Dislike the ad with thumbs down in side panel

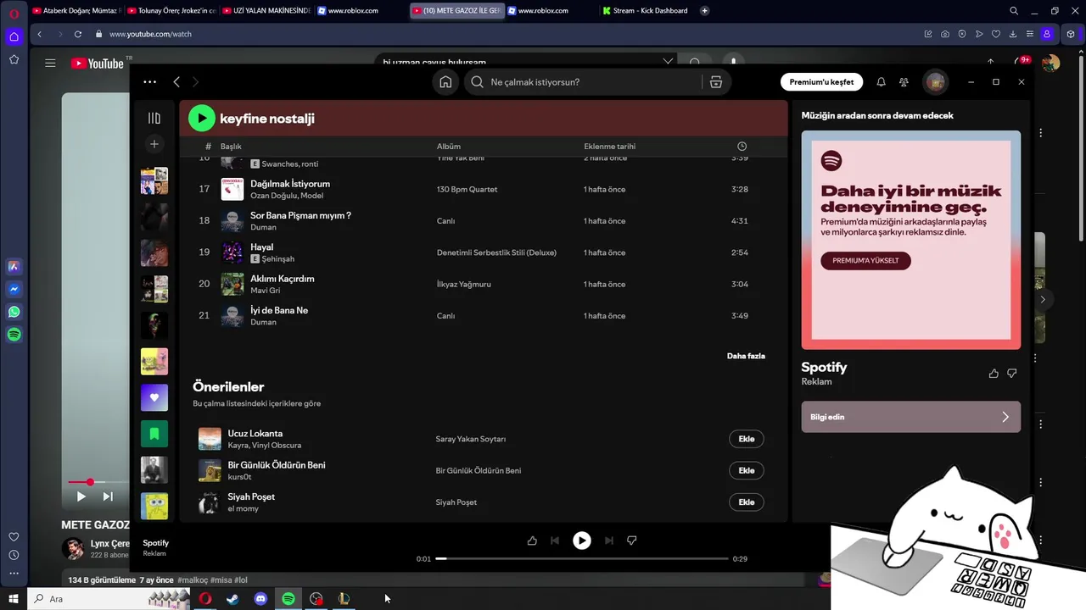coord(1011,374)
